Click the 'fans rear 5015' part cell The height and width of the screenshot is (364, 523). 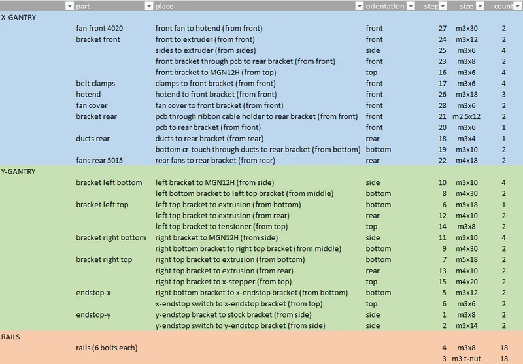[99, 160]
